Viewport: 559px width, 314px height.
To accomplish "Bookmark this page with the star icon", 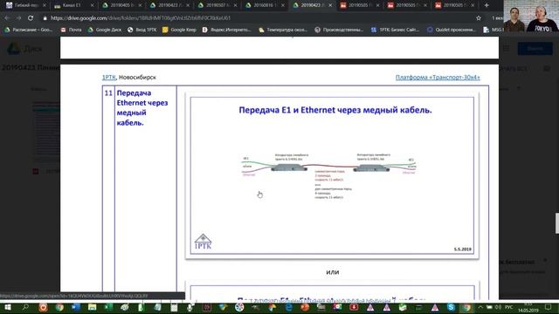I will (x=479, y=17).
